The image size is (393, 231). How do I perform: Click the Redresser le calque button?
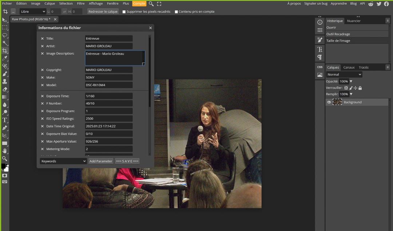pyautogui.click(x=103, y=12)
